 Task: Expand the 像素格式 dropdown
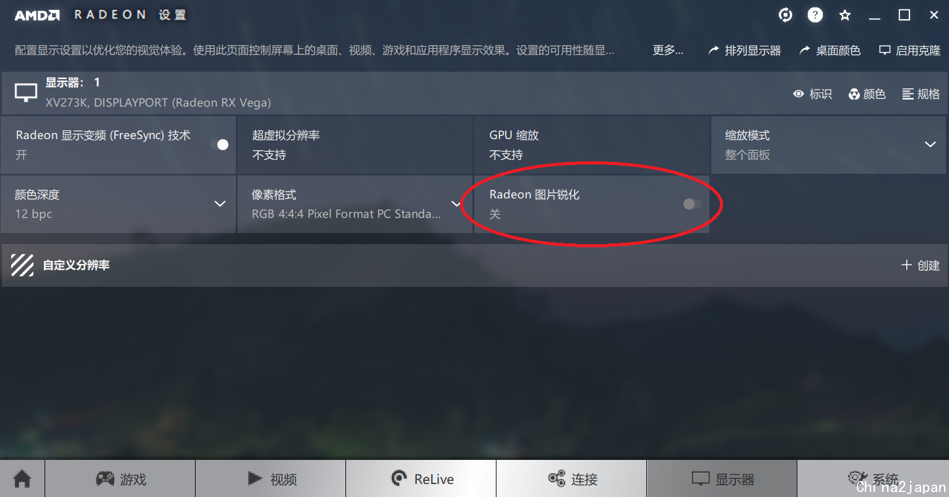point(456,204)
